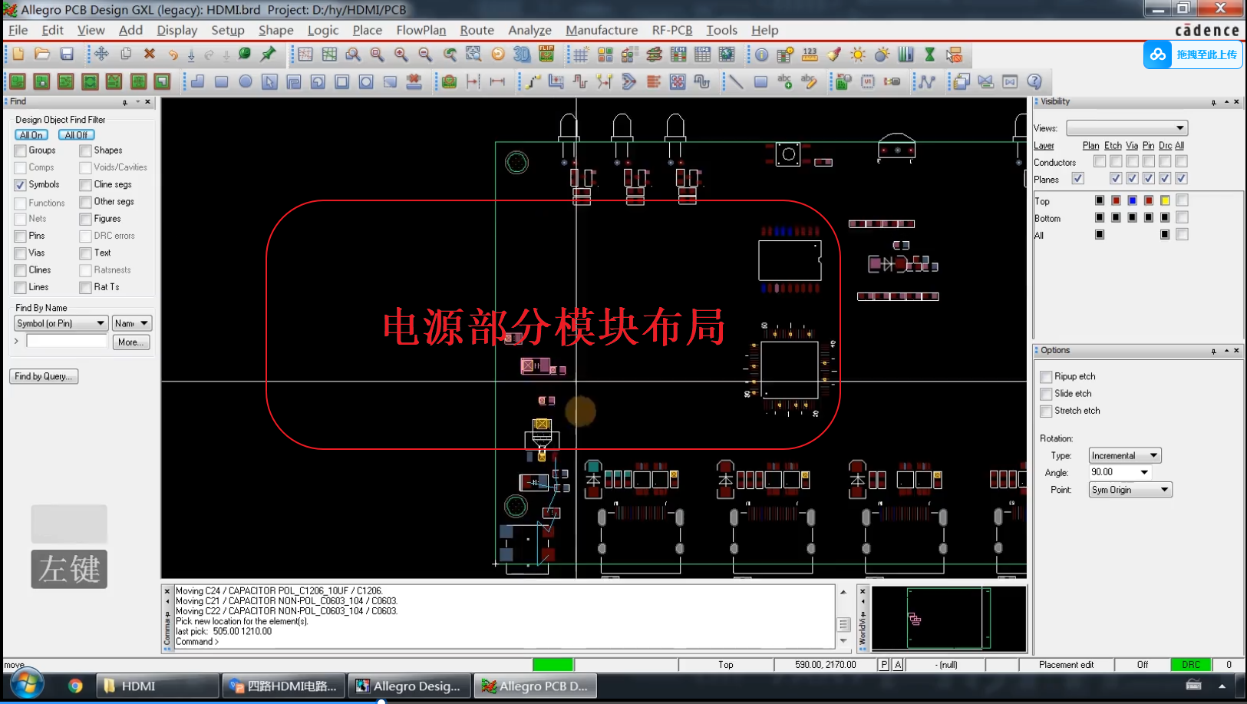
Task: Open Chrome from the taskbar
Action: coord(75,686)
